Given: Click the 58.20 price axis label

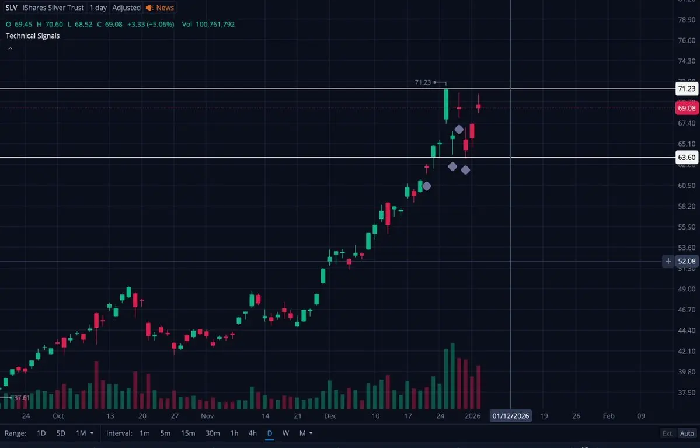Looking at the screenshot, I should pyautogui.click(x=687, y=206).
